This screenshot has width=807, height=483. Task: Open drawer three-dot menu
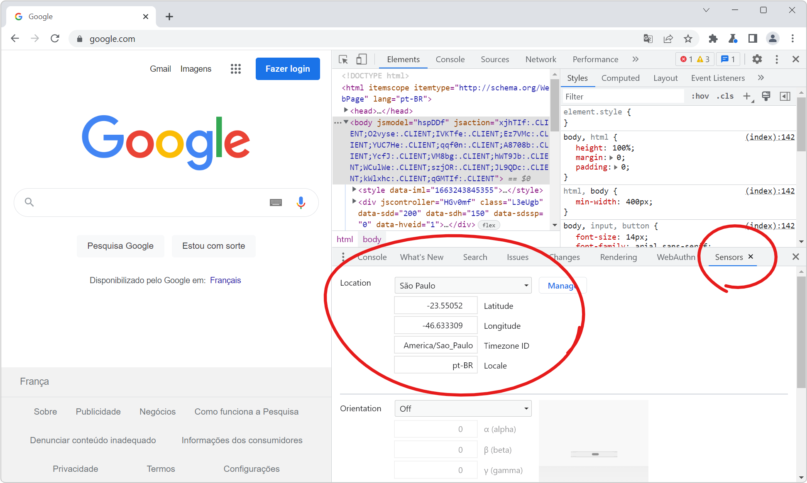343,257
